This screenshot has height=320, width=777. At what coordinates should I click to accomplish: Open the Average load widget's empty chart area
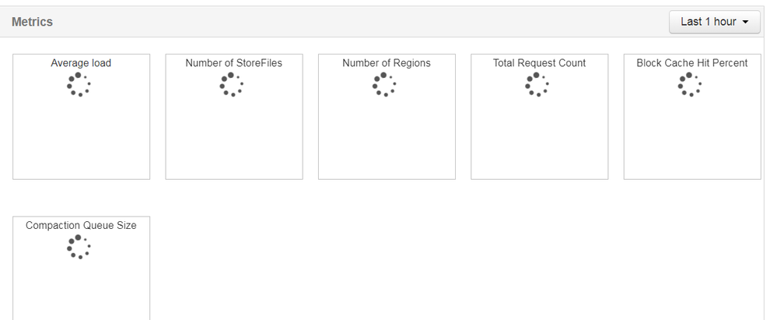(81, 140)
